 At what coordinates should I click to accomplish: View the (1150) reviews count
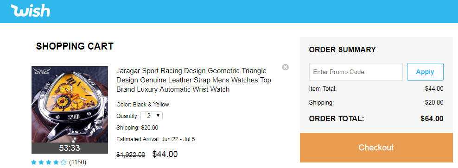click(x=78, y=162)
